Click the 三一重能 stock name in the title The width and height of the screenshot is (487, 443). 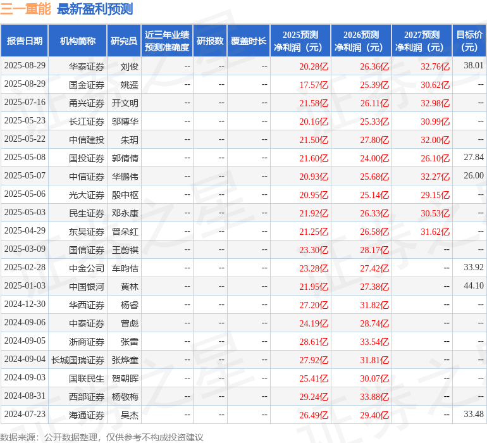25,9
